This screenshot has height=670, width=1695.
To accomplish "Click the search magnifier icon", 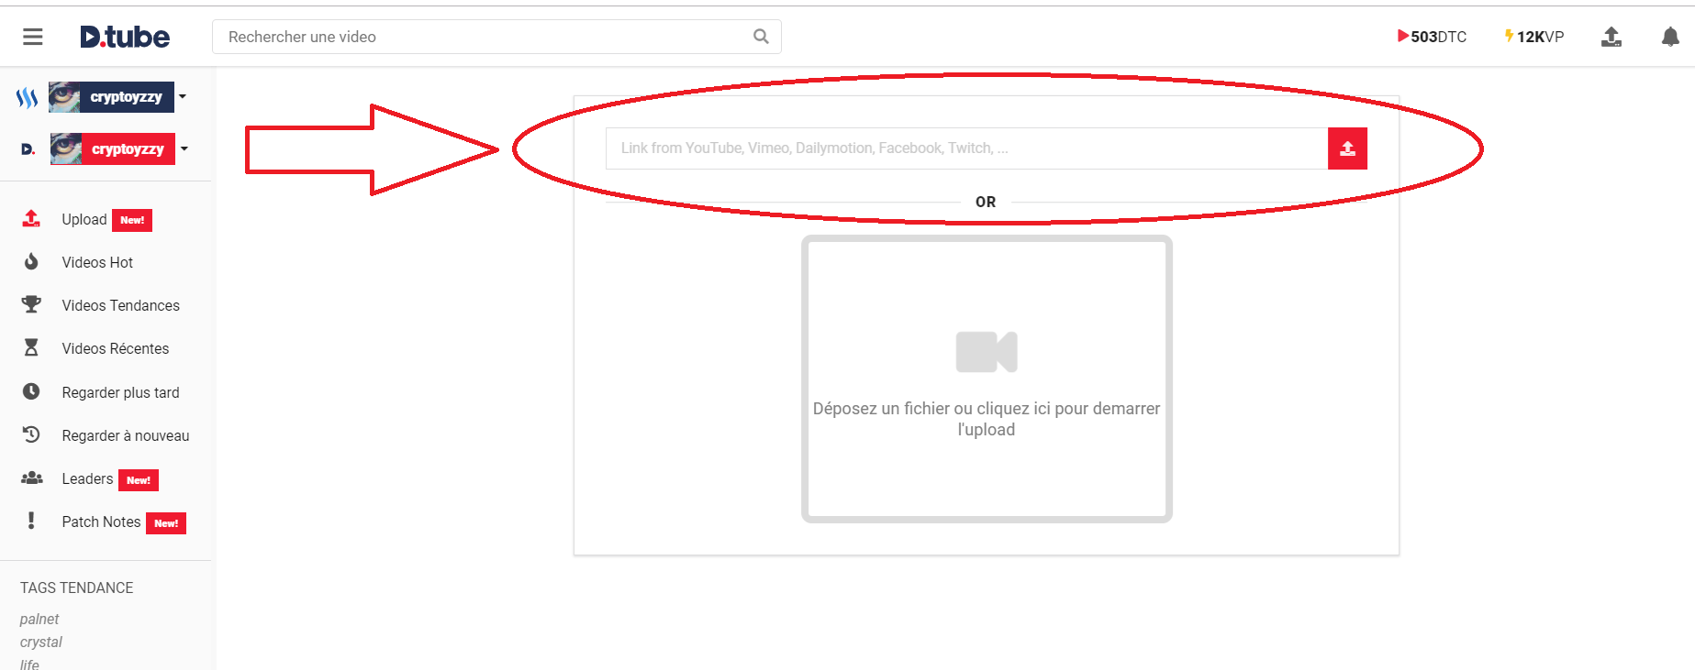I will 761,37.
